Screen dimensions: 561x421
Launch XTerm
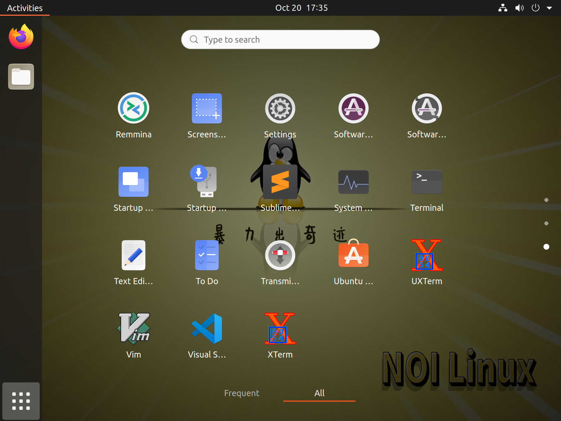pyautogui.click(x=280, y=328)
